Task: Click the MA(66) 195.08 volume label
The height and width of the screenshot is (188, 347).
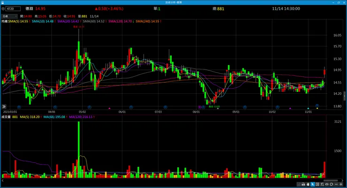Action: (54, 117)
